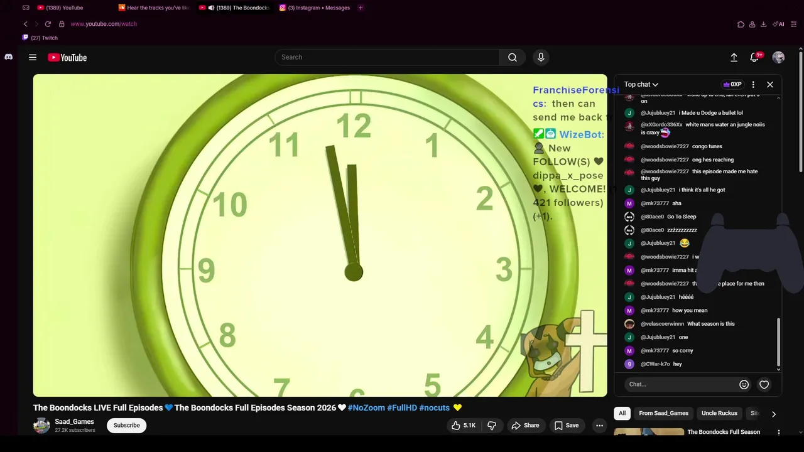804x452 pixels.
Task: Click chat message "What season is this"
Action: [711, 324]
